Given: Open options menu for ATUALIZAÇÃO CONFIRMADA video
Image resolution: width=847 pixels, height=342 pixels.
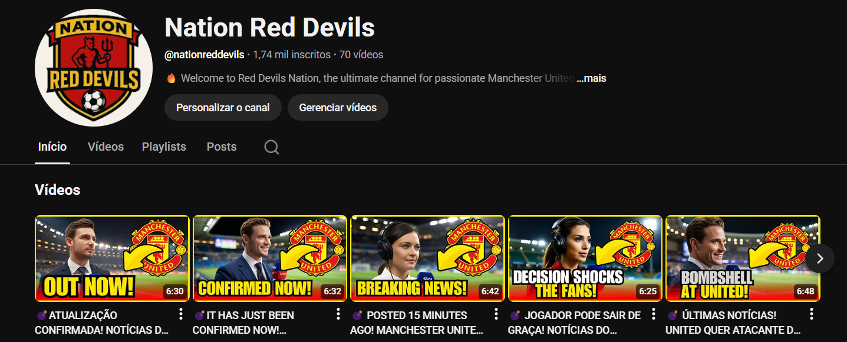Looking at the screenshot, I should (181, 314).
